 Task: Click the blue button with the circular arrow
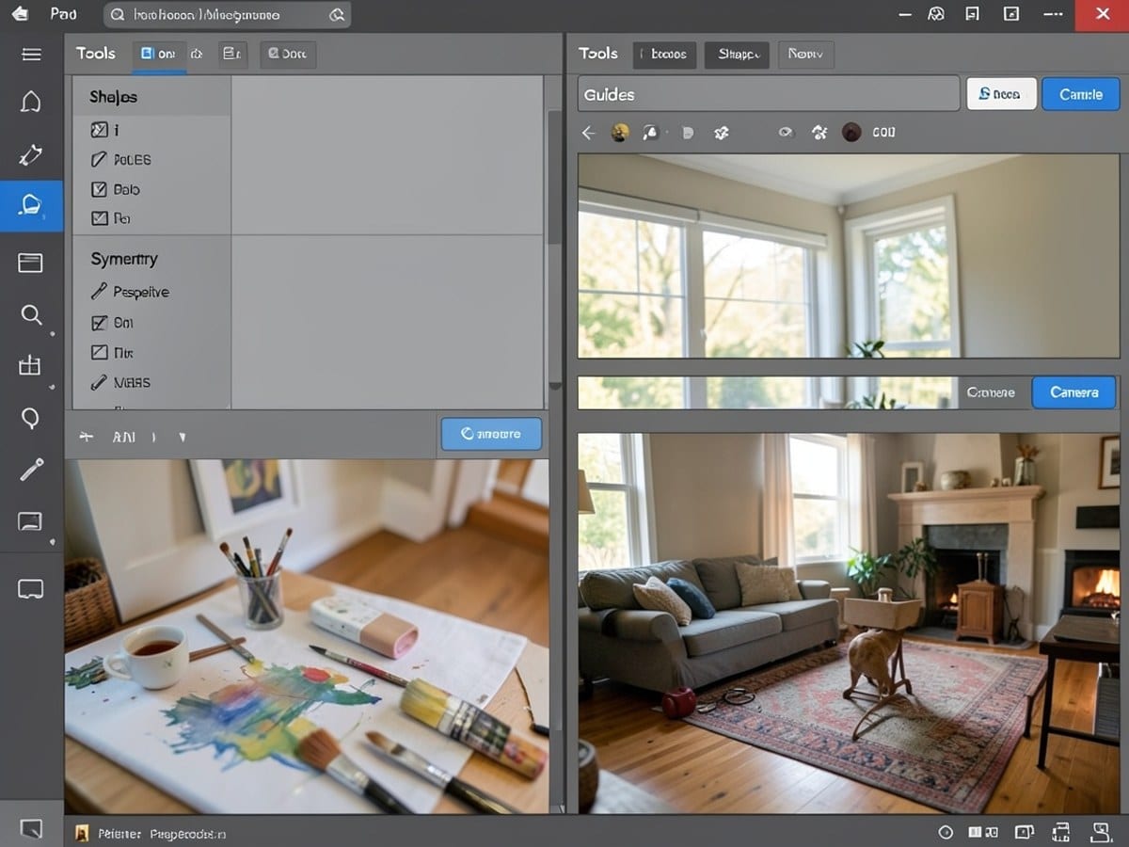coord(491,434)
